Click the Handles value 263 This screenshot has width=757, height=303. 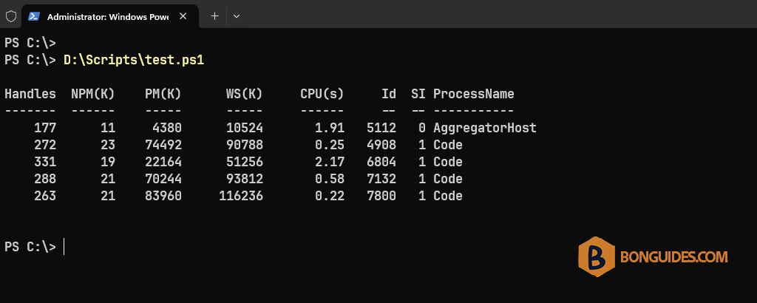click(x=45, y=196)
